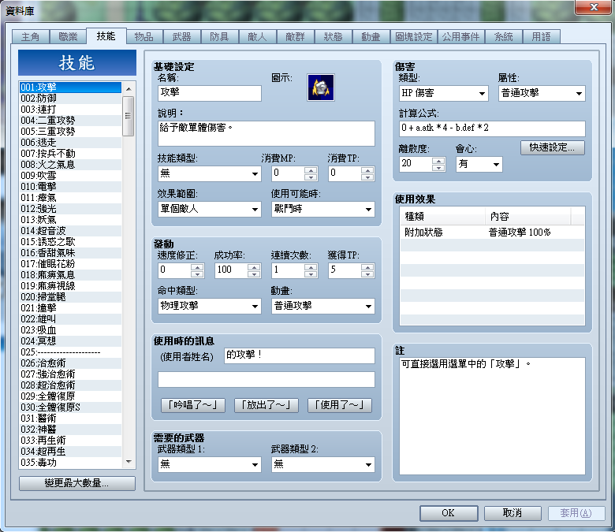Expand the 屬性 dropdown
Viewport: 615px width, 532px height.
542,93
